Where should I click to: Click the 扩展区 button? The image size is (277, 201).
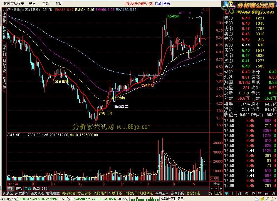click(8, 193)
